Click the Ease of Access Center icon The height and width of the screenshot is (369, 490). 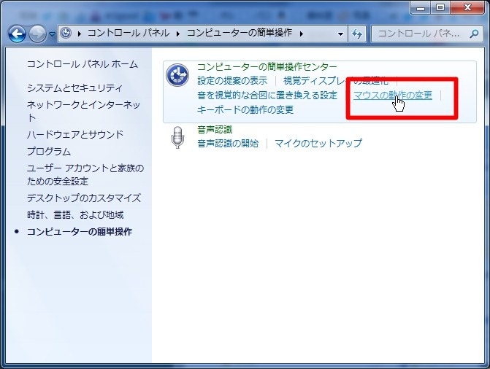(177, 75)
